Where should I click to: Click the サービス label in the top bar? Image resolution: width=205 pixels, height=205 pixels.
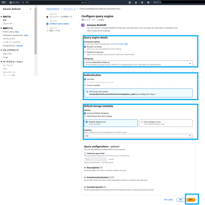(x=16, y=2)
